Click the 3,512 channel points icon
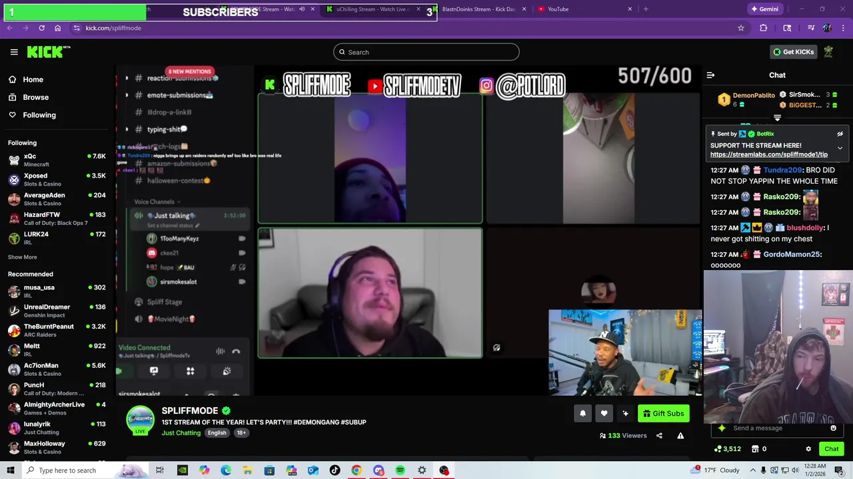This screenshot has height=479, width=853. [718, 449]
